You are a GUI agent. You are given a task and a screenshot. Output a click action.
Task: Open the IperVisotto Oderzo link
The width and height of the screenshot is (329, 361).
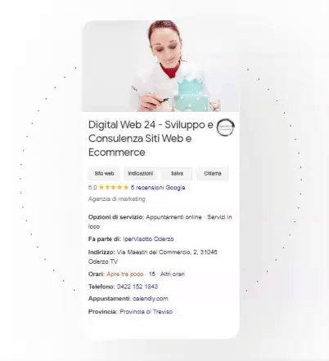pyautogui.click(x=148, y=239)
